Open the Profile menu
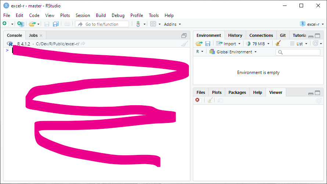327x184 pixels. pos(137,15)
